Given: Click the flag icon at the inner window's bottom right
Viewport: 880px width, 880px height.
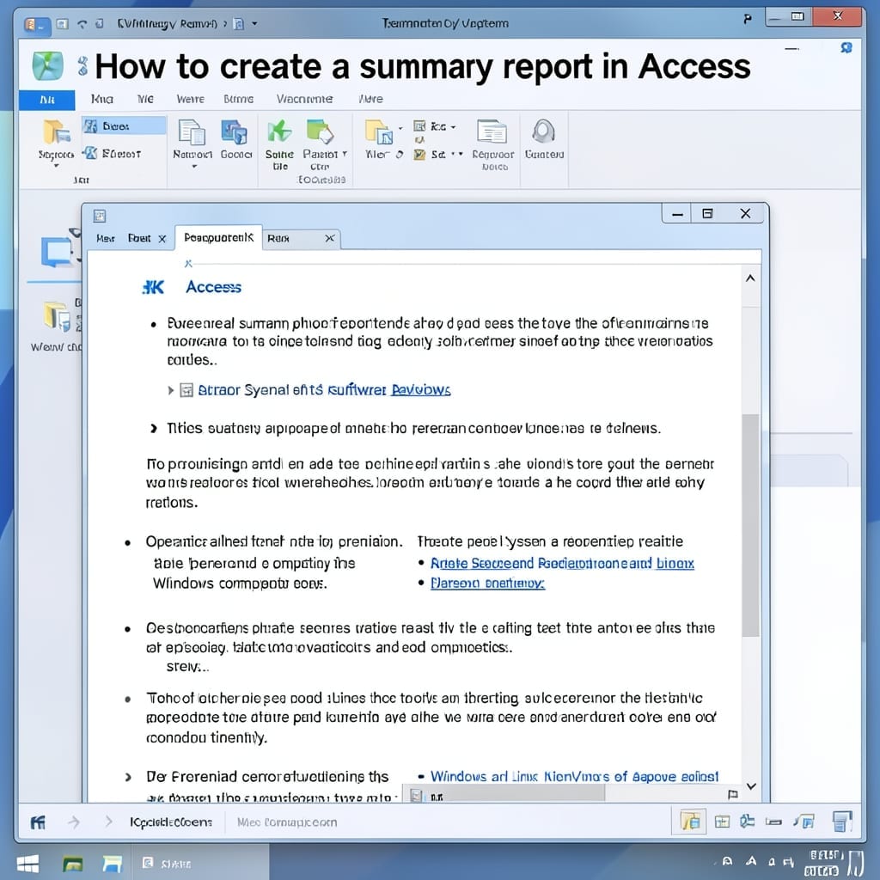Looking at the screenshot, I should [732, 794].
